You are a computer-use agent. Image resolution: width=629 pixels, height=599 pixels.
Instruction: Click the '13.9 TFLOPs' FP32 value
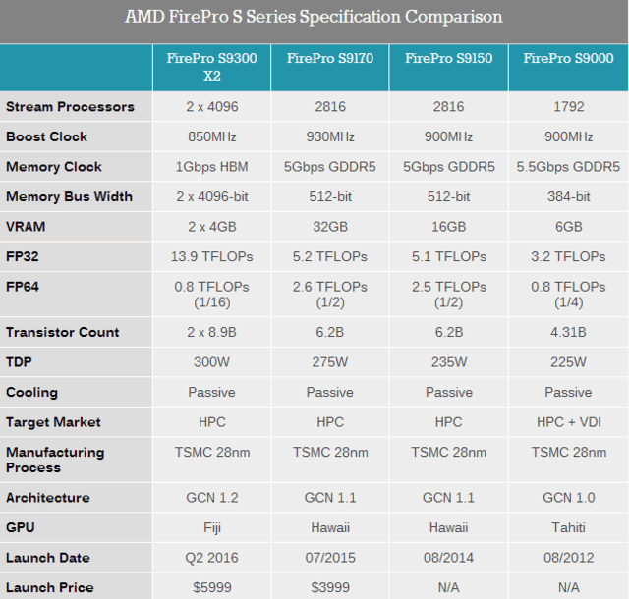[211, 256]
